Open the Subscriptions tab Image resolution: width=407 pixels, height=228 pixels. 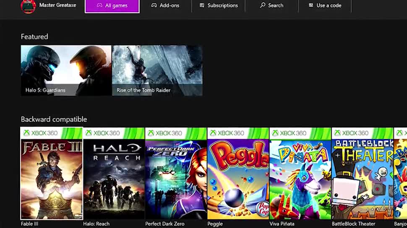point(219,5)
